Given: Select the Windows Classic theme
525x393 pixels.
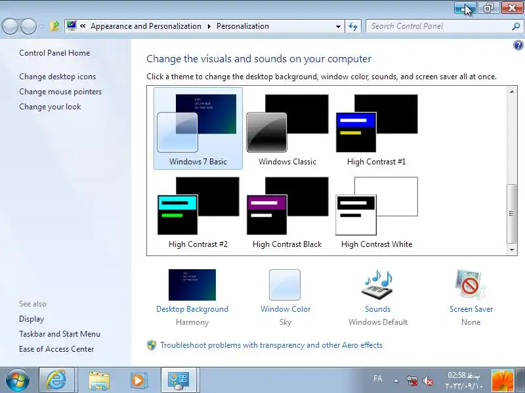Looking at the screenshot, I should coord(287,128).
